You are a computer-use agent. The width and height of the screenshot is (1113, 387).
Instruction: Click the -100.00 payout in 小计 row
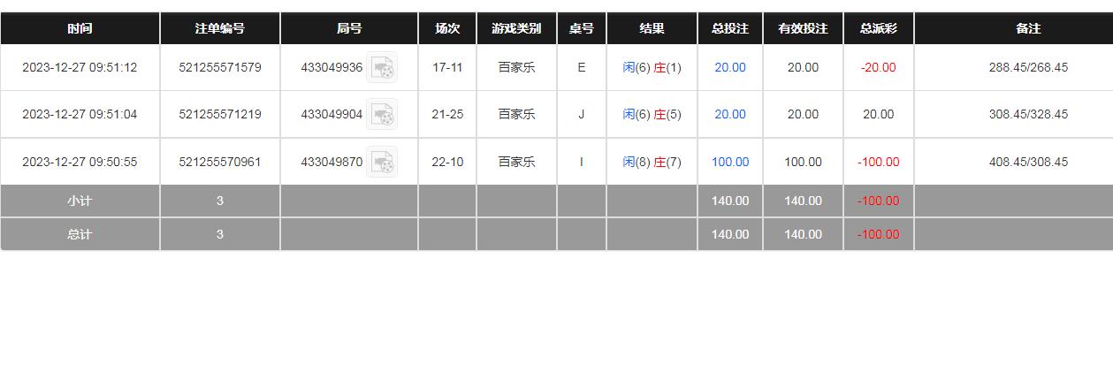click(x=879, y=201)
